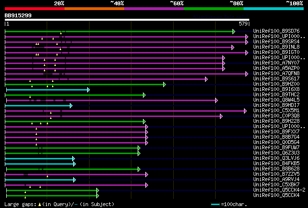Click the arrowhead ending the UniRef100_Q0D5G4 bar
The height and width of the screenshot is (208, 308).
[x=146, y=143]
